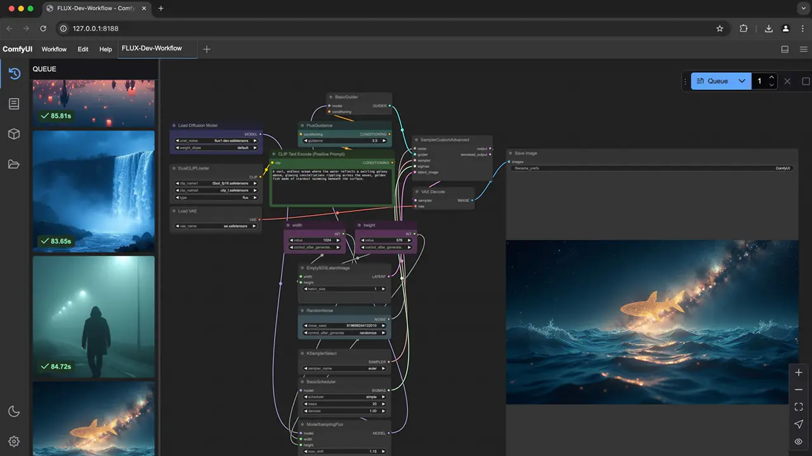
Task: Open the Queue history sidebar icon
Action: point(14,73)
